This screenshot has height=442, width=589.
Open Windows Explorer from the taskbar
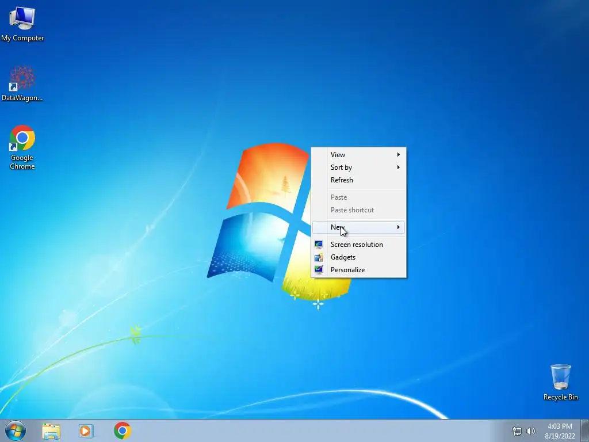coord(51,431)
